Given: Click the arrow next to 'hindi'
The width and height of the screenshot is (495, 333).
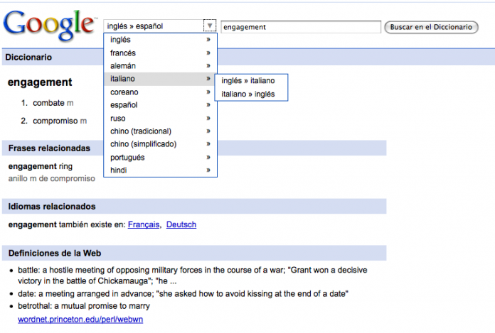Looking at the screenshot, I should click(208, 170).
